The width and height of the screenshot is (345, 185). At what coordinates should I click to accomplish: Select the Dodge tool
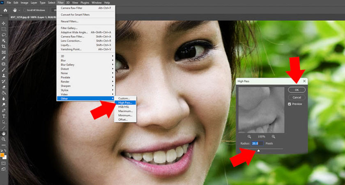click(x=4, y=104)
